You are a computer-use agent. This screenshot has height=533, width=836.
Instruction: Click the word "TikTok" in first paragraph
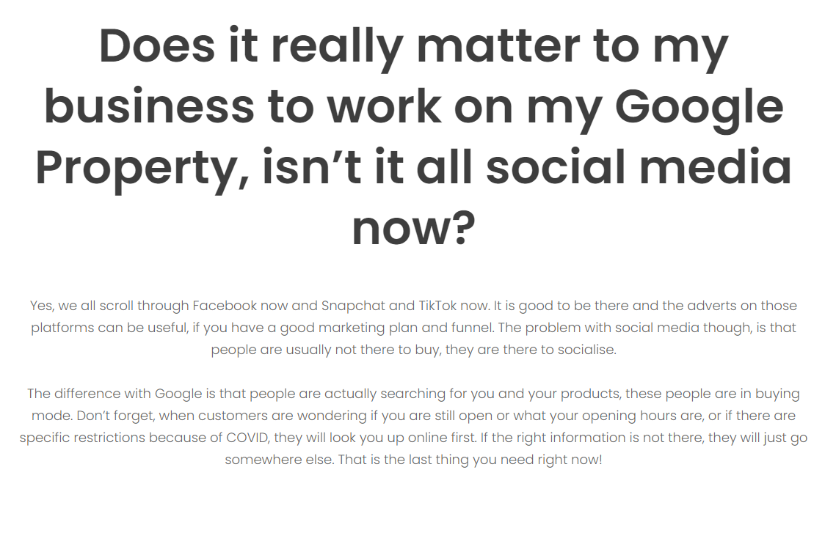(x=437, y=306)
